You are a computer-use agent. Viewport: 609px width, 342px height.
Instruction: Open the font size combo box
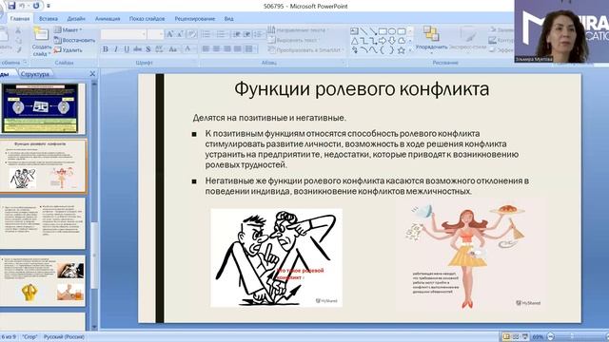click(x=156, y=34)
